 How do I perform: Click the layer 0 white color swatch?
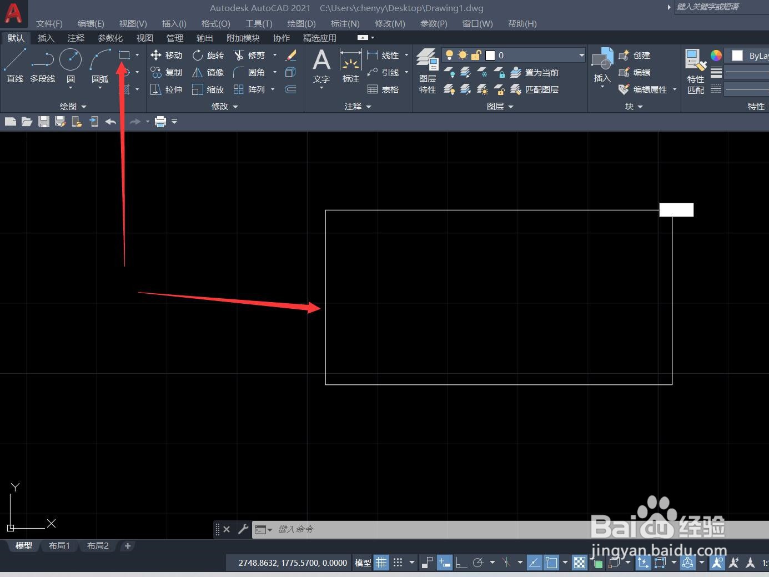click(490, 56)
